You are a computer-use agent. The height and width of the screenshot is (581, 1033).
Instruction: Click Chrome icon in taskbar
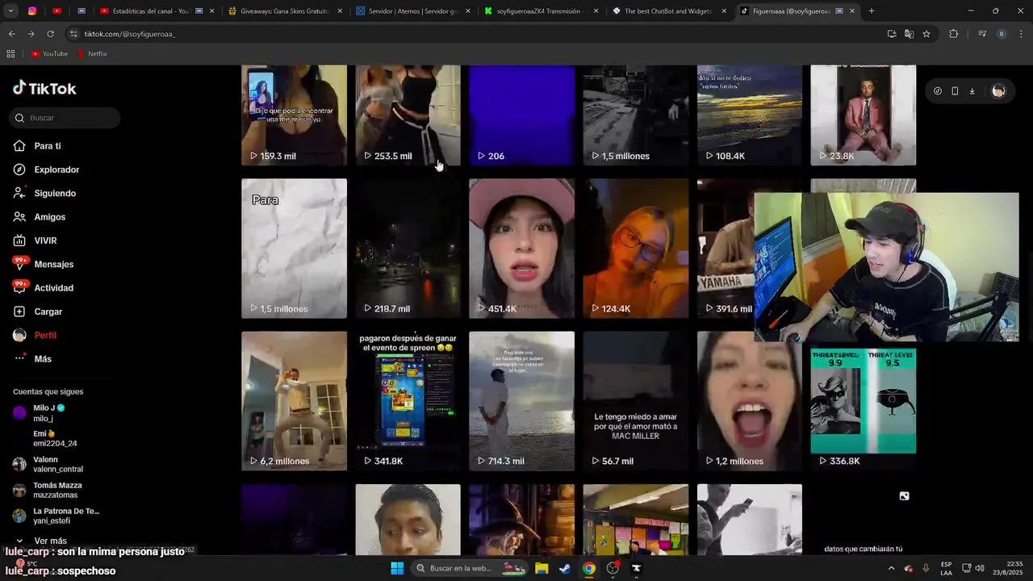589,568
